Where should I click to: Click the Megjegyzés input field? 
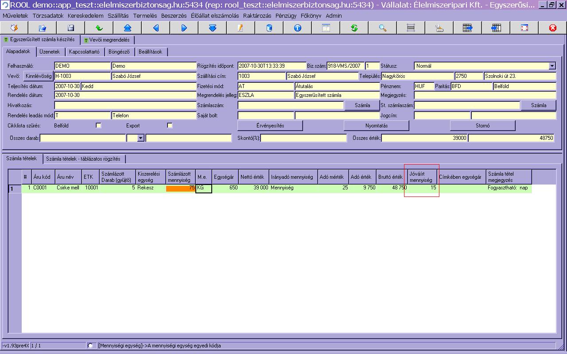485,95
